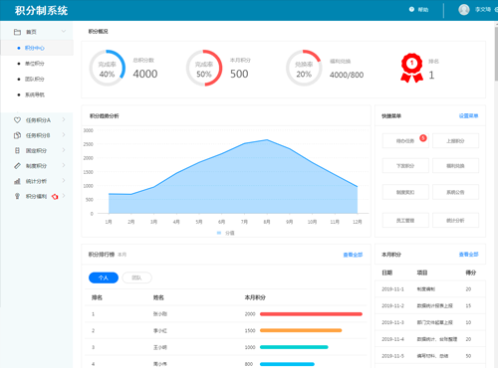498x368 pixels.
Task: Collapse the 首页 menu chevron
Action: coord(64,32)
